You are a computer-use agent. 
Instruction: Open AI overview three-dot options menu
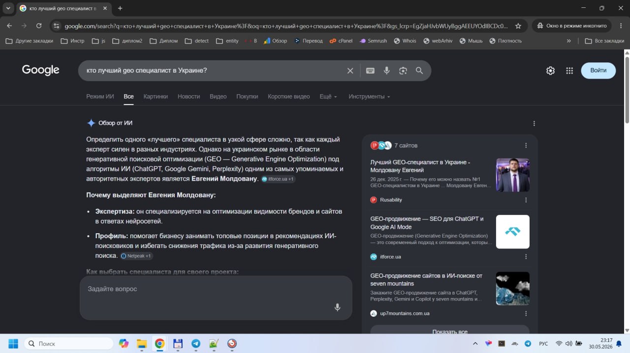coord(534,124)
